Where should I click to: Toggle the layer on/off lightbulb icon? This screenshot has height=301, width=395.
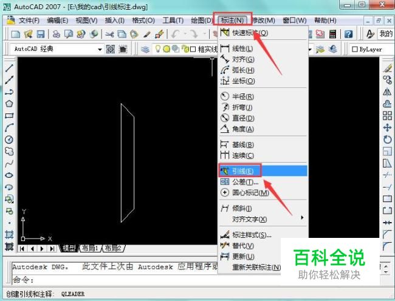click(158, 49)
